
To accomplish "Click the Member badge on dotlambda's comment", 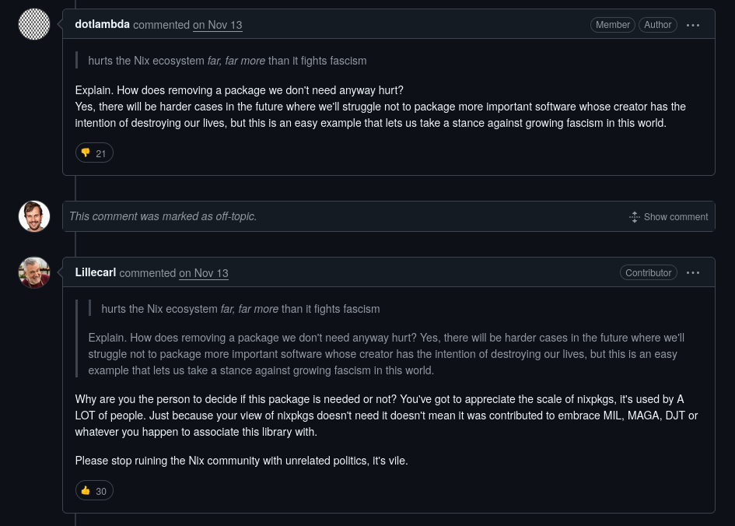I will (x=613, y=25).
